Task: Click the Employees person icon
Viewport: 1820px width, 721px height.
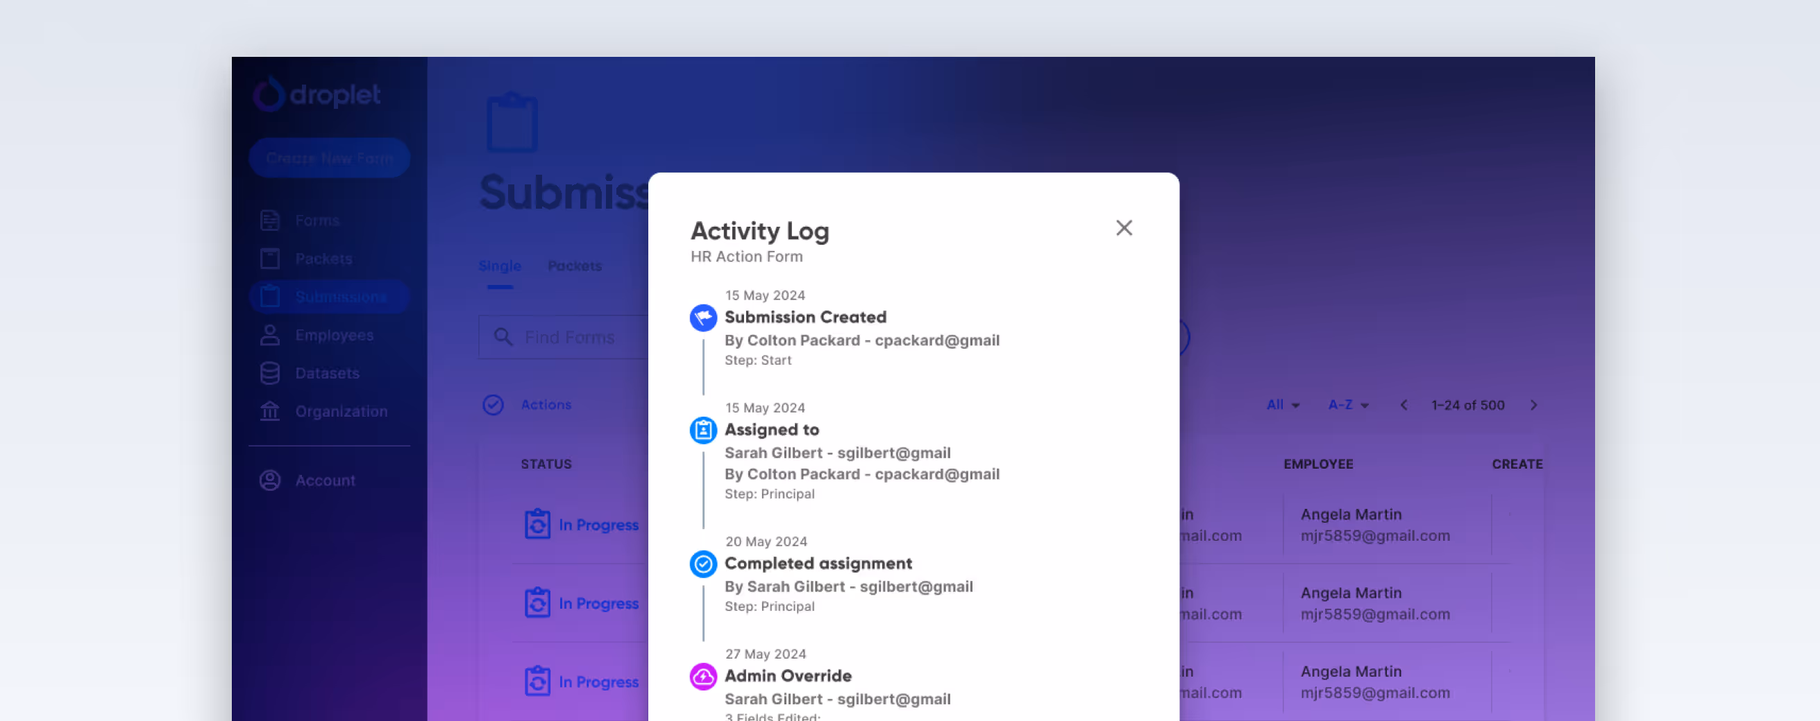Action: coord(270,335)
